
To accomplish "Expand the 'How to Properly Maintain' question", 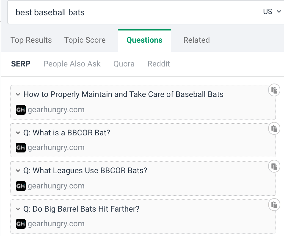I will tap(18, 95).
